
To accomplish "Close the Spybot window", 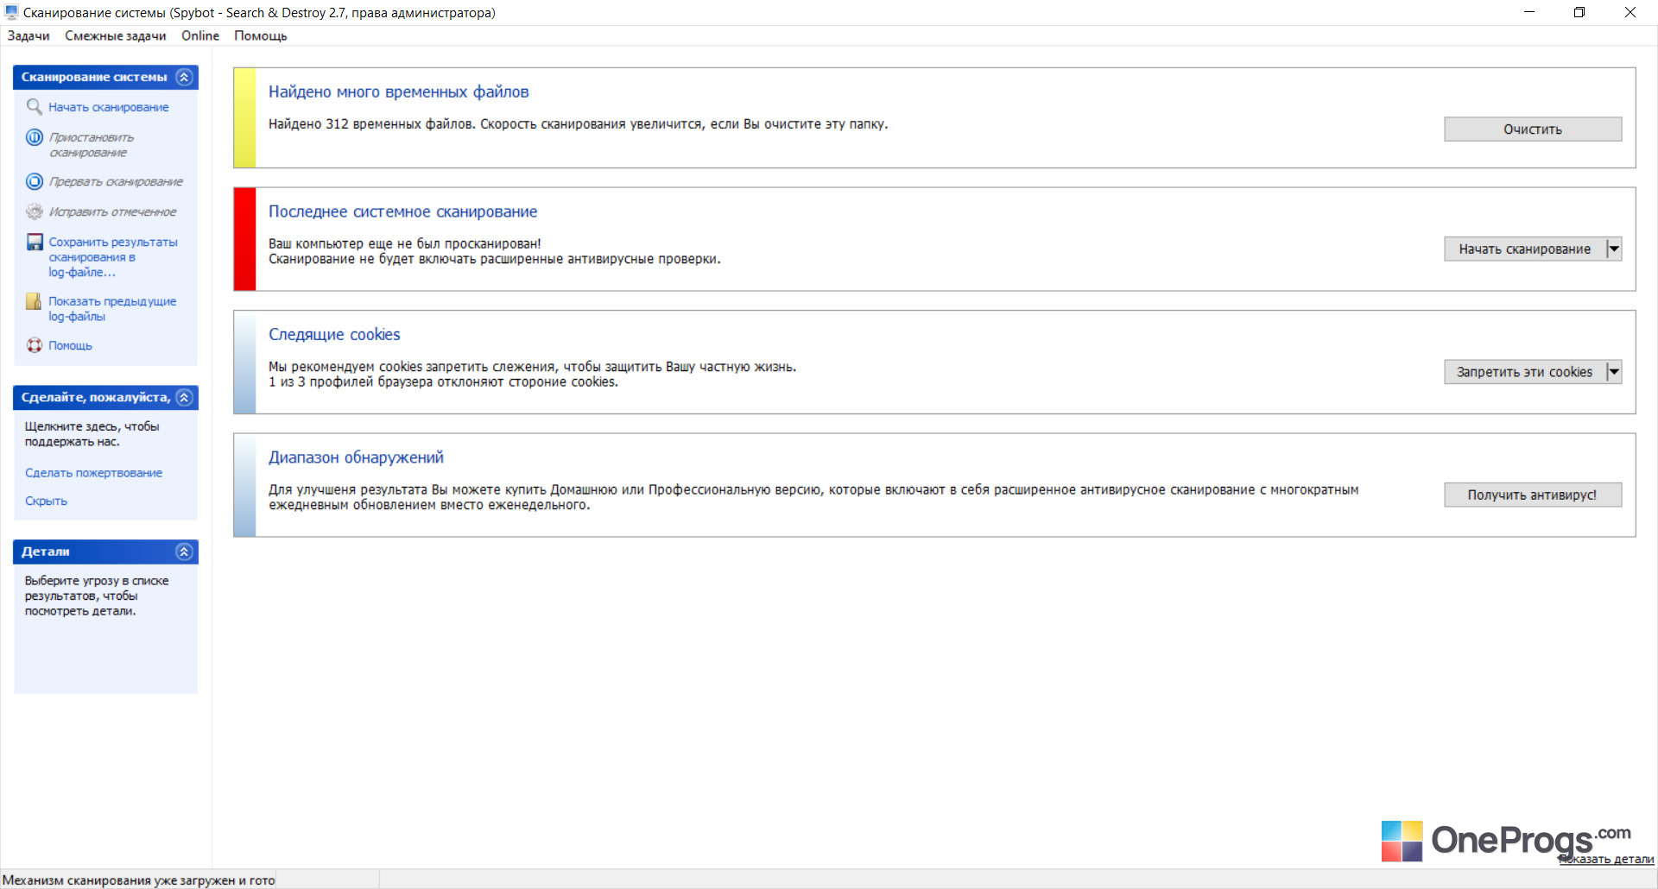I will pos(1630,12).
